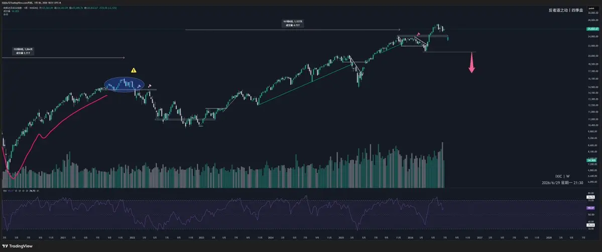602x252 pixels.
Task: Click the RSI axis label 35.24
Action: tap(590, 225)
